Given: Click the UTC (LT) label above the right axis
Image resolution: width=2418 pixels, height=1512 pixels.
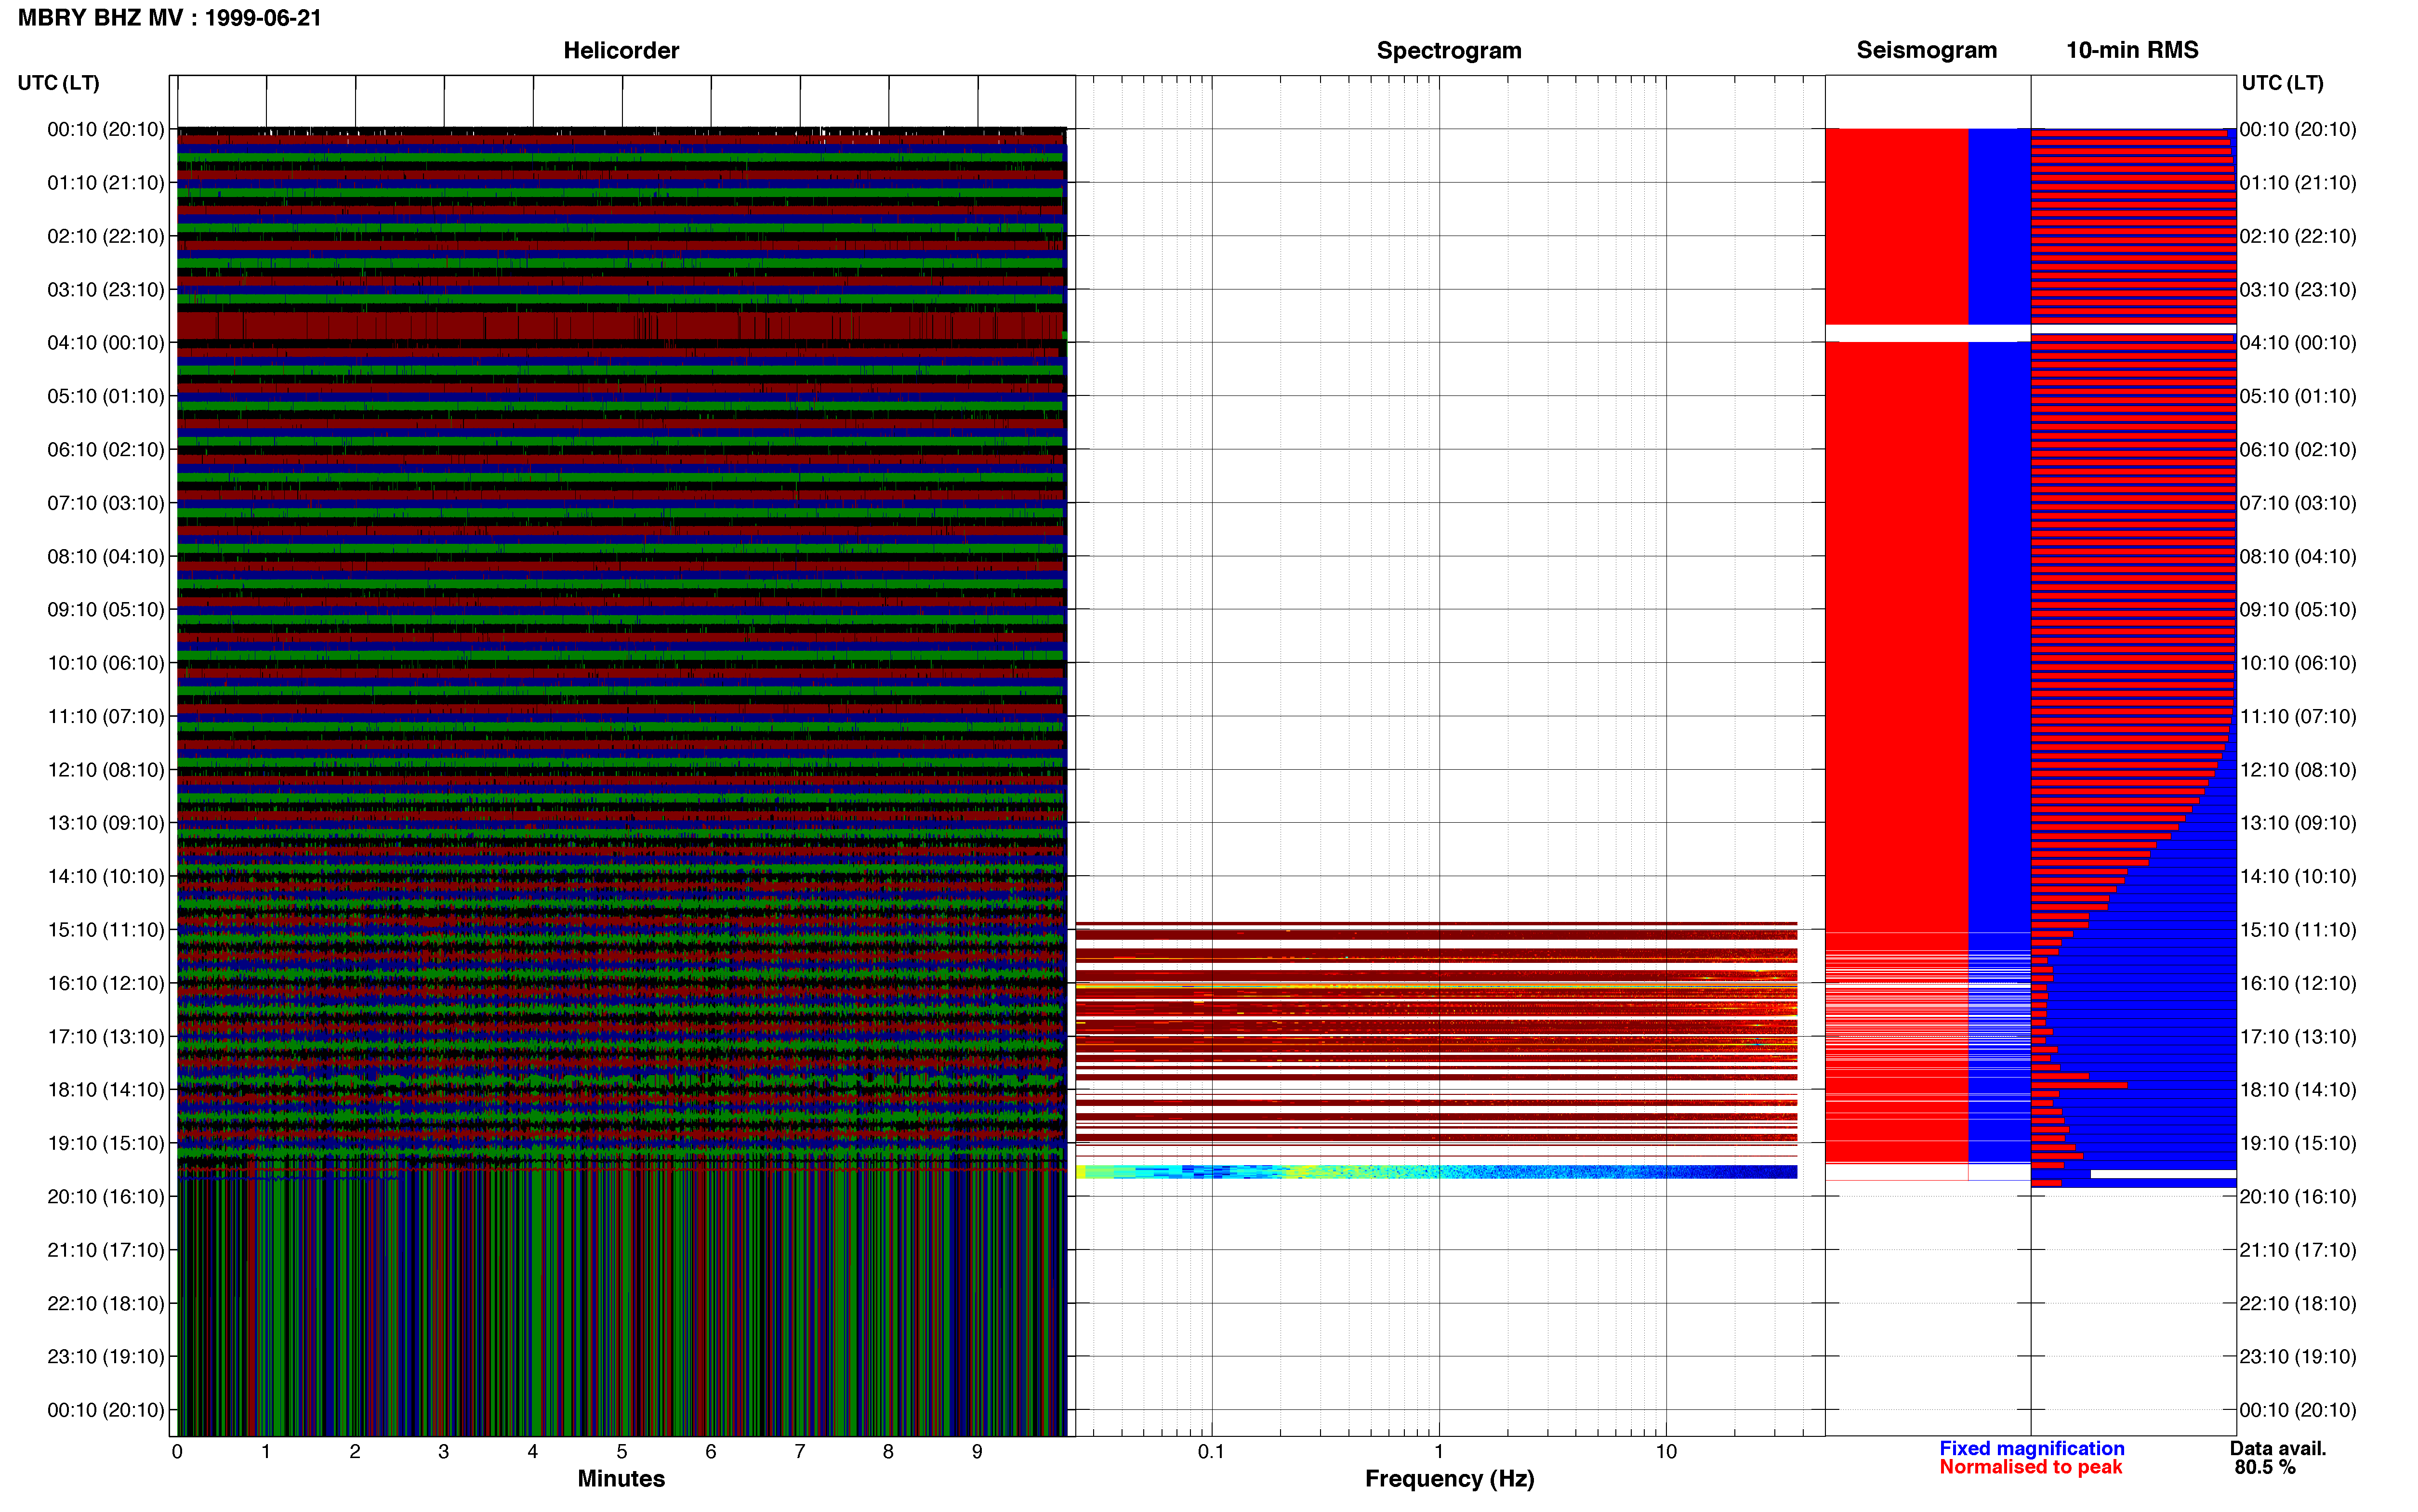Looking at the screenshot, I should point(2282,83).
